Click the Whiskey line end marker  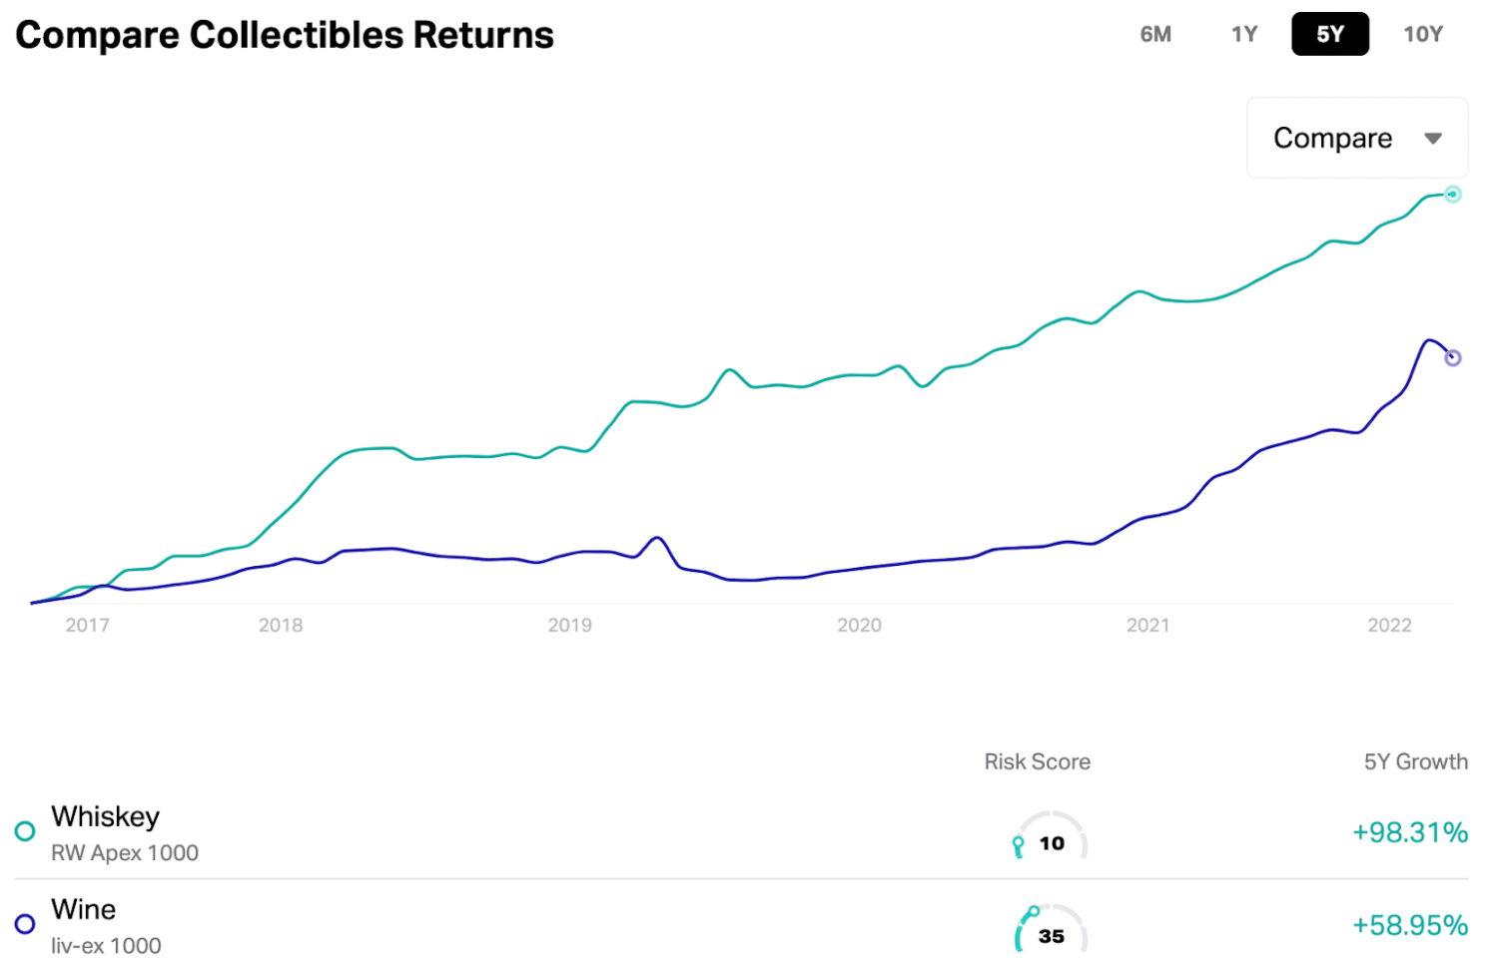[1453, 195]
